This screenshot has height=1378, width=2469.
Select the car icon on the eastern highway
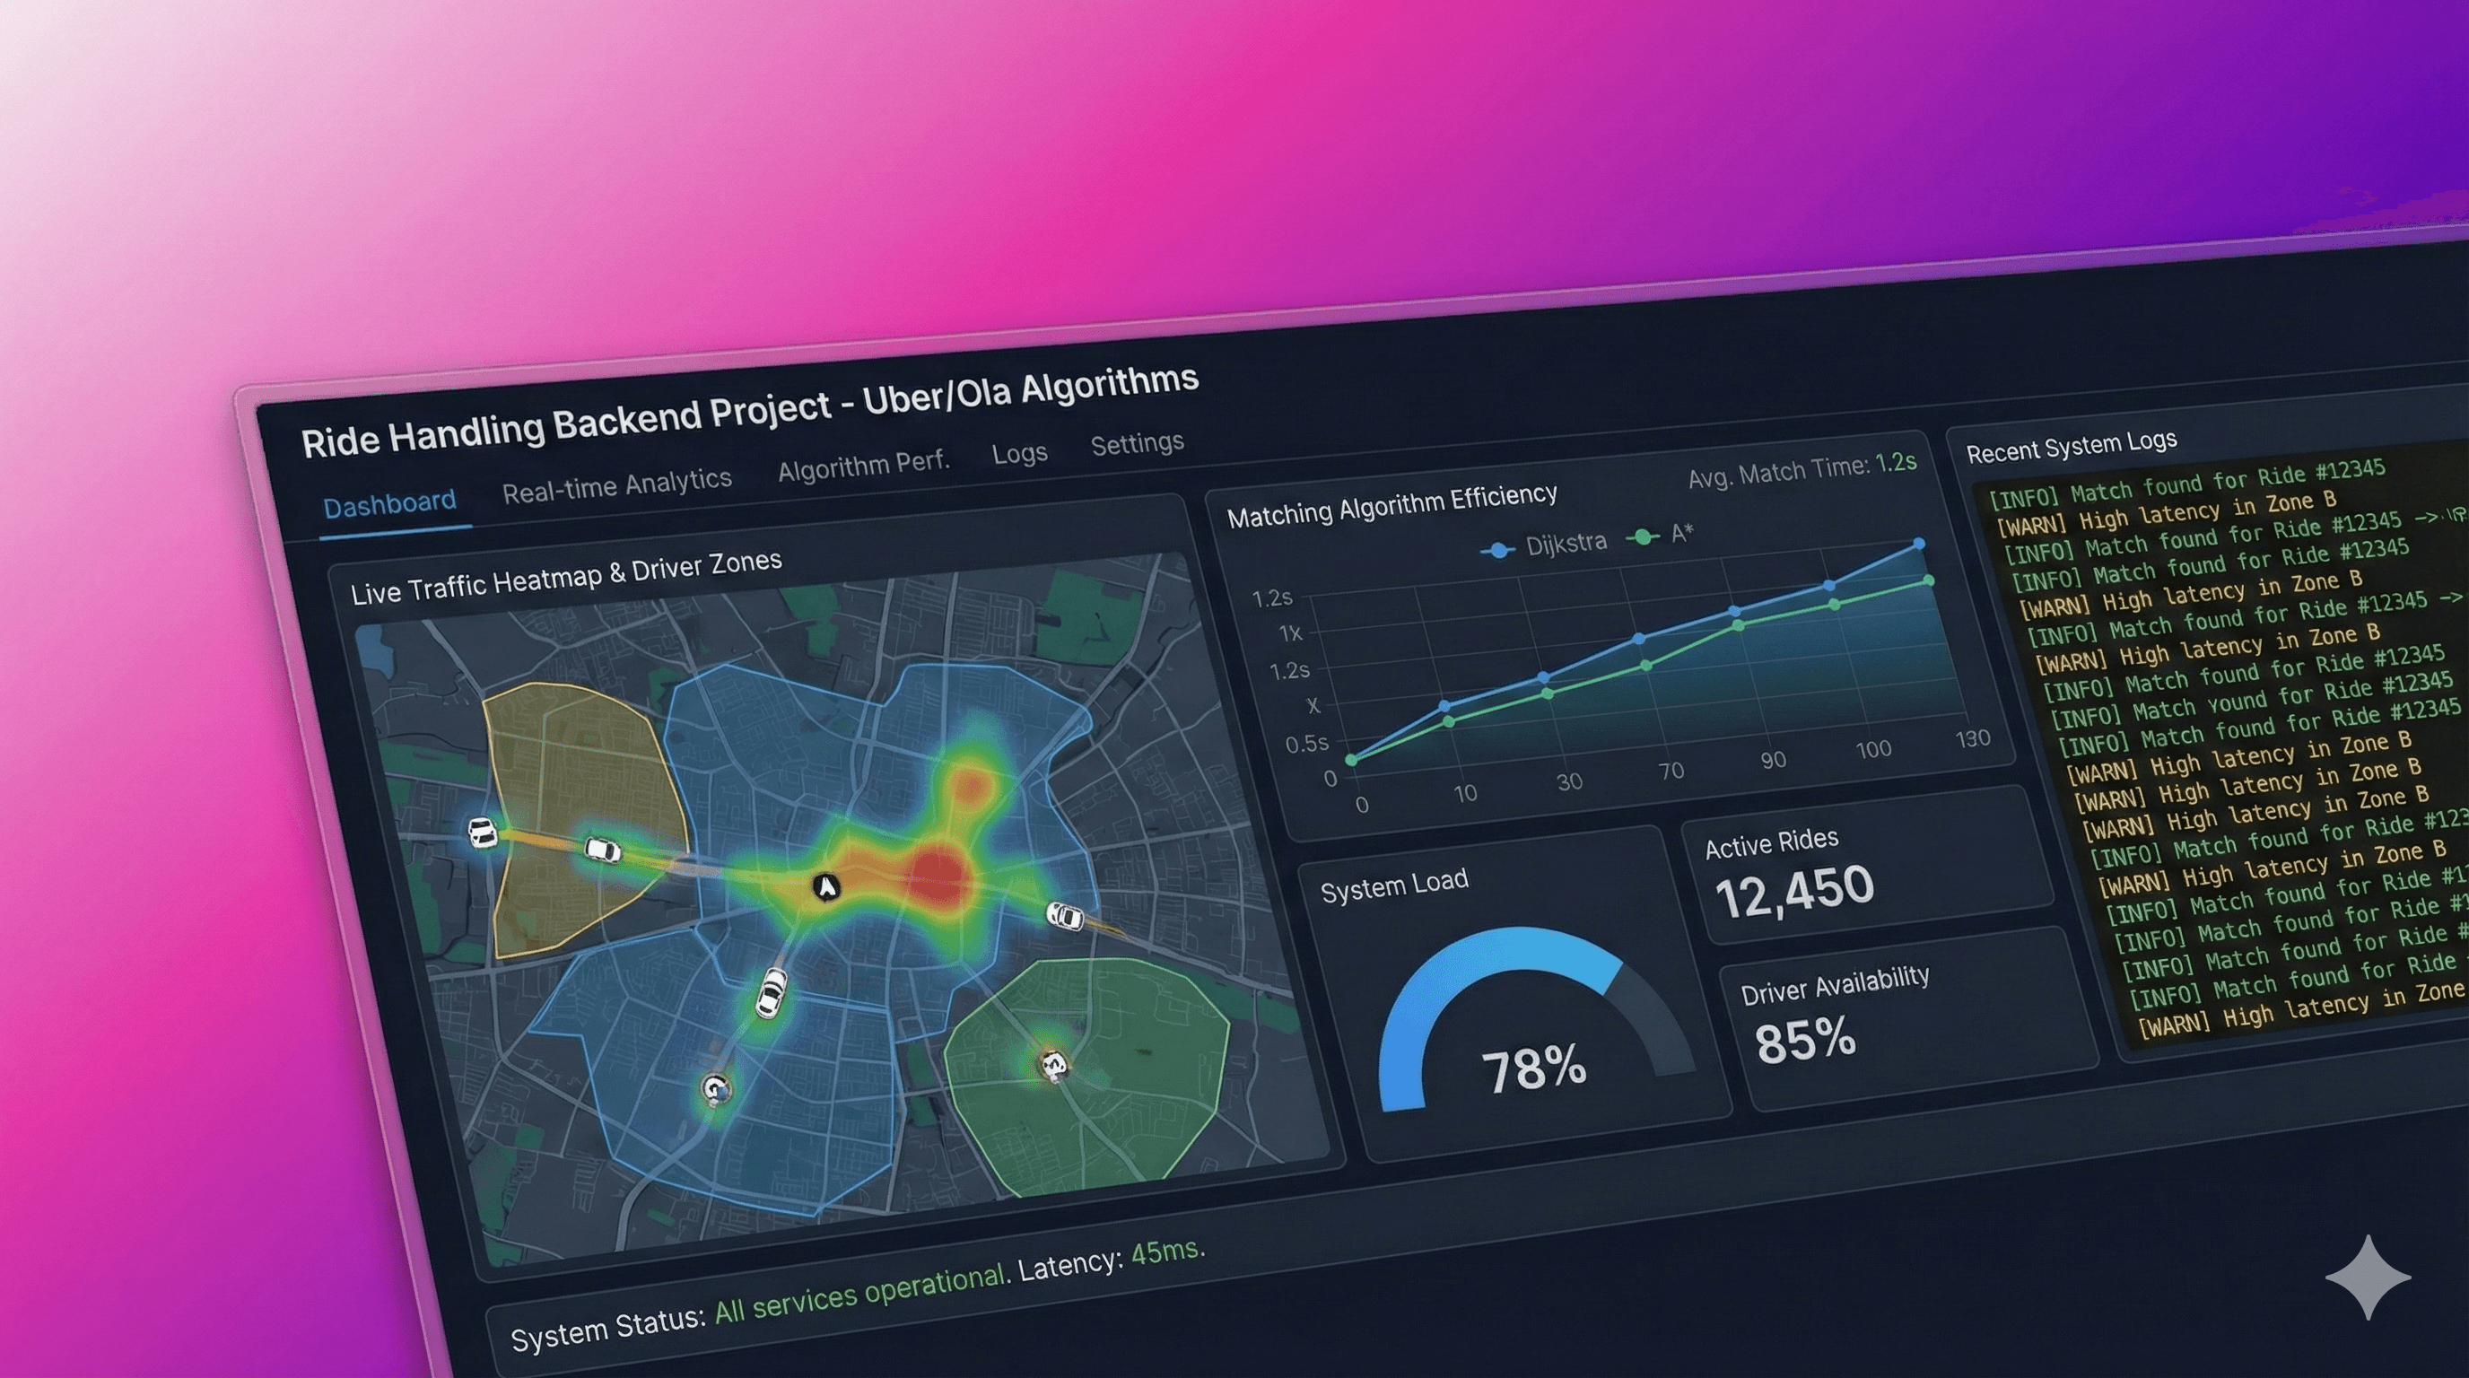tap(1063, 916)
